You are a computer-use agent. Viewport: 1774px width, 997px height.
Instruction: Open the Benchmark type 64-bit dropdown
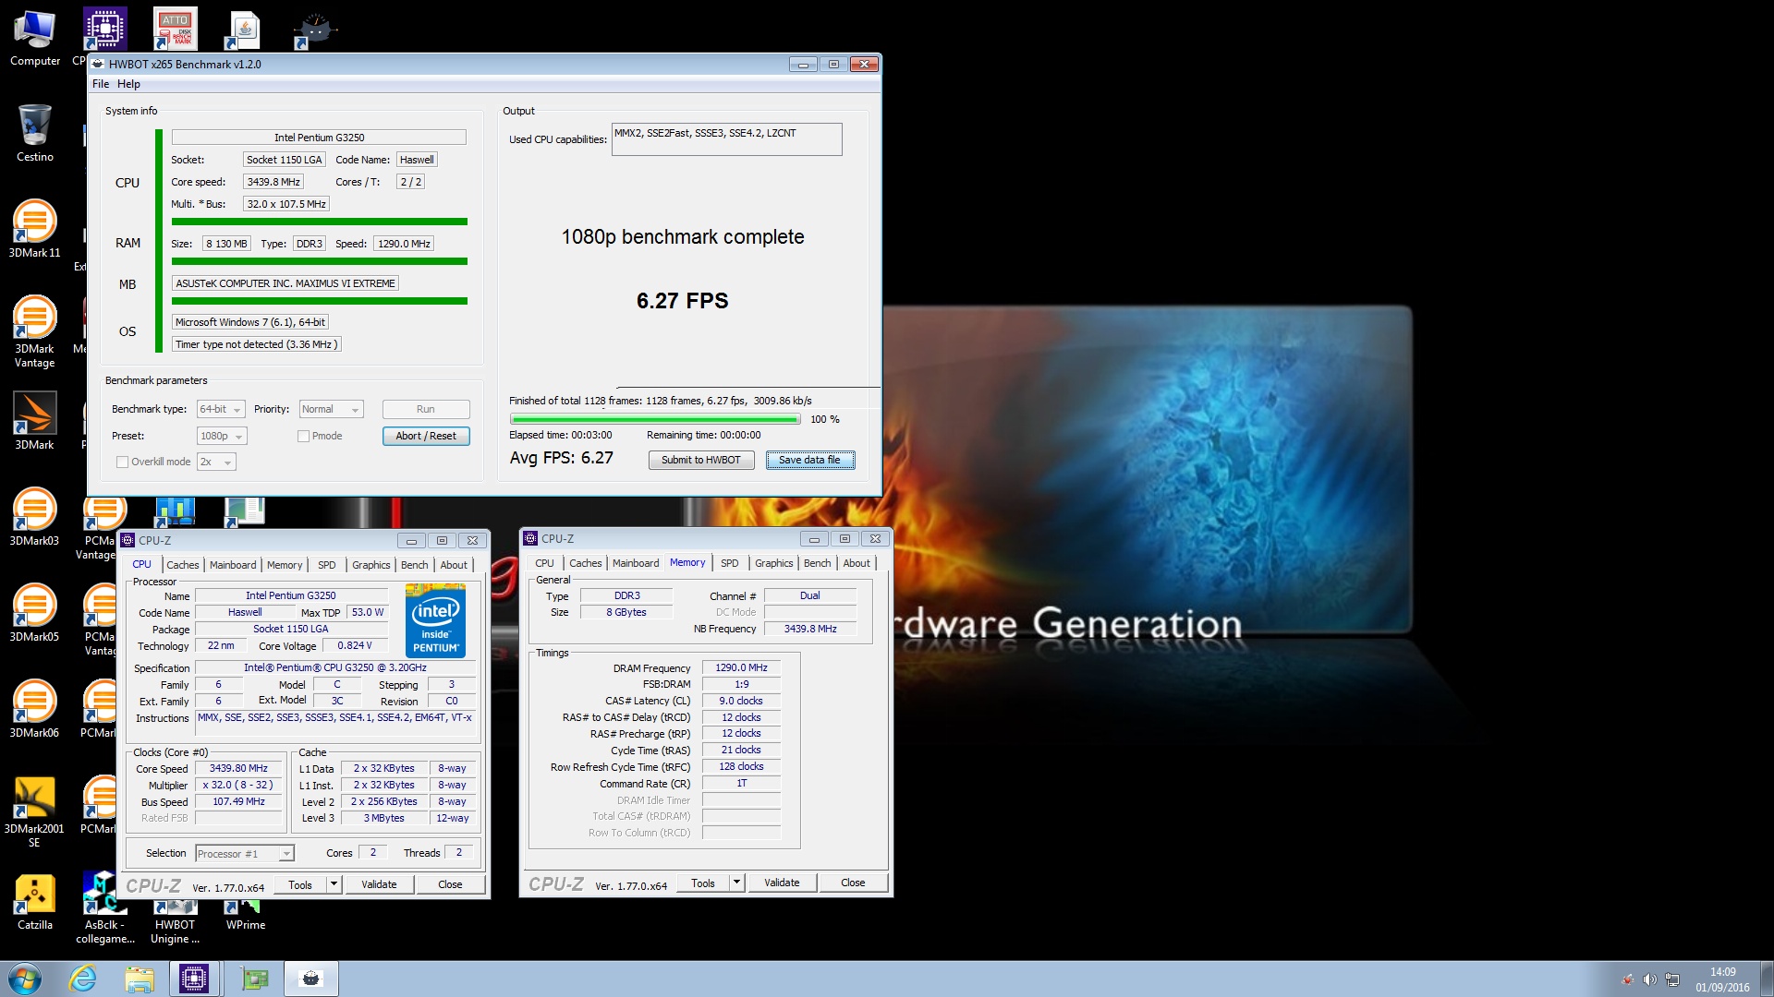[x=220, y=409]
